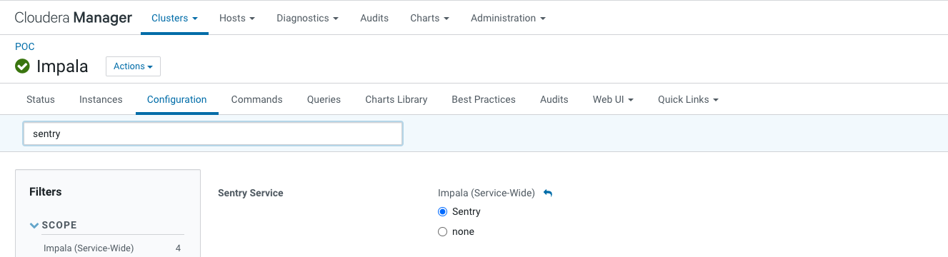Image resolution: width=948 pixels, height=257 pixels.
Task: Click the Impala service title text
Action: [x=62, y=66]
